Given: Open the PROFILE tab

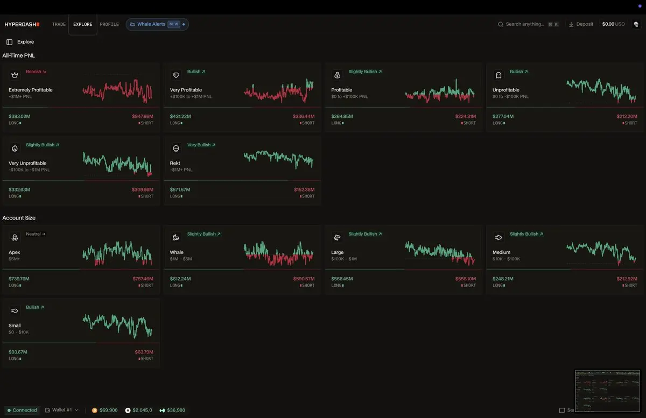Looking at the screenshot, I should [x=109, y=24].
